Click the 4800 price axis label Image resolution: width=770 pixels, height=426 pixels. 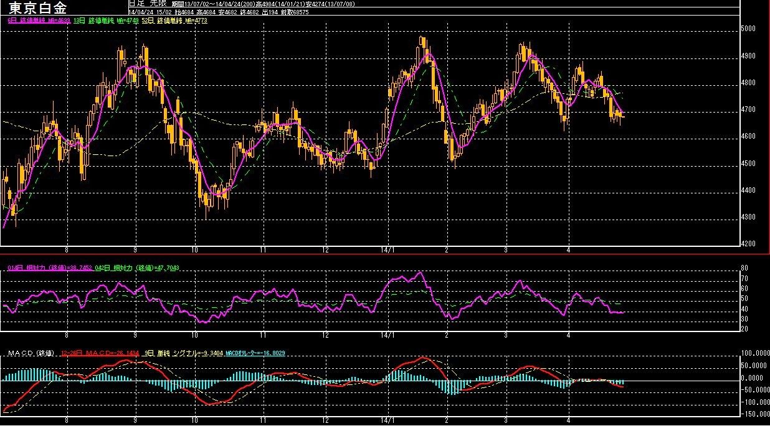tap(748, 83)
